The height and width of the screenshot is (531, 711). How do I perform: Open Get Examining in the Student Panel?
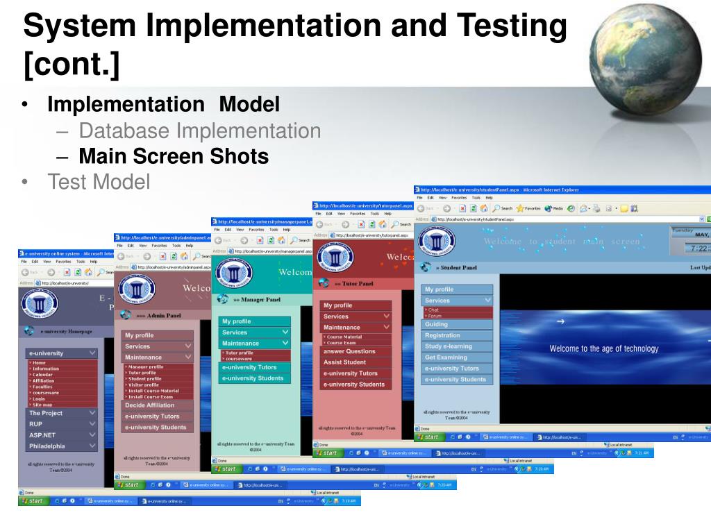click(457, 357)
